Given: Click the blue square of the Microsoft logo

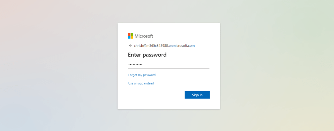Looking at the screenshot, I should coord(129,38).
